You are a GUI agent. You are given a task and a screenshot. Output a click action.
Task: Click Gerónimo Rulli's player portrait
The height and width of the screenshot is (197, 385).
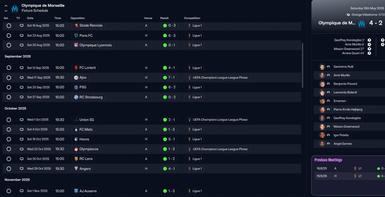tap(322, 67)
